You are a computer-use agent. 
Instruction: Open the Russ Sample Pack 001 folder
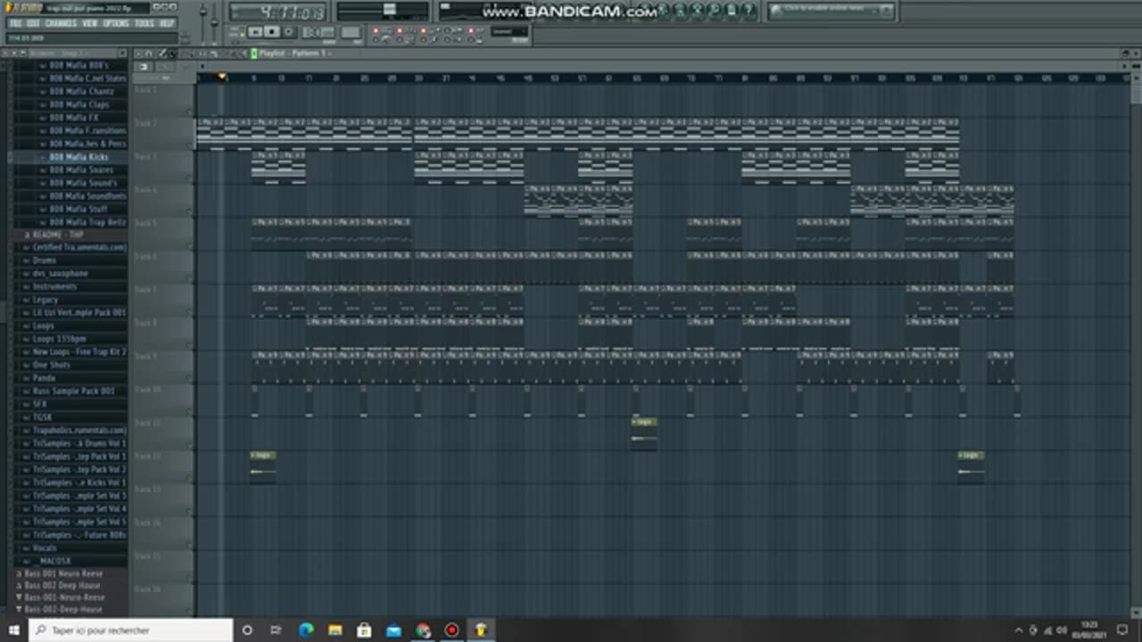[x=73, y=391]
